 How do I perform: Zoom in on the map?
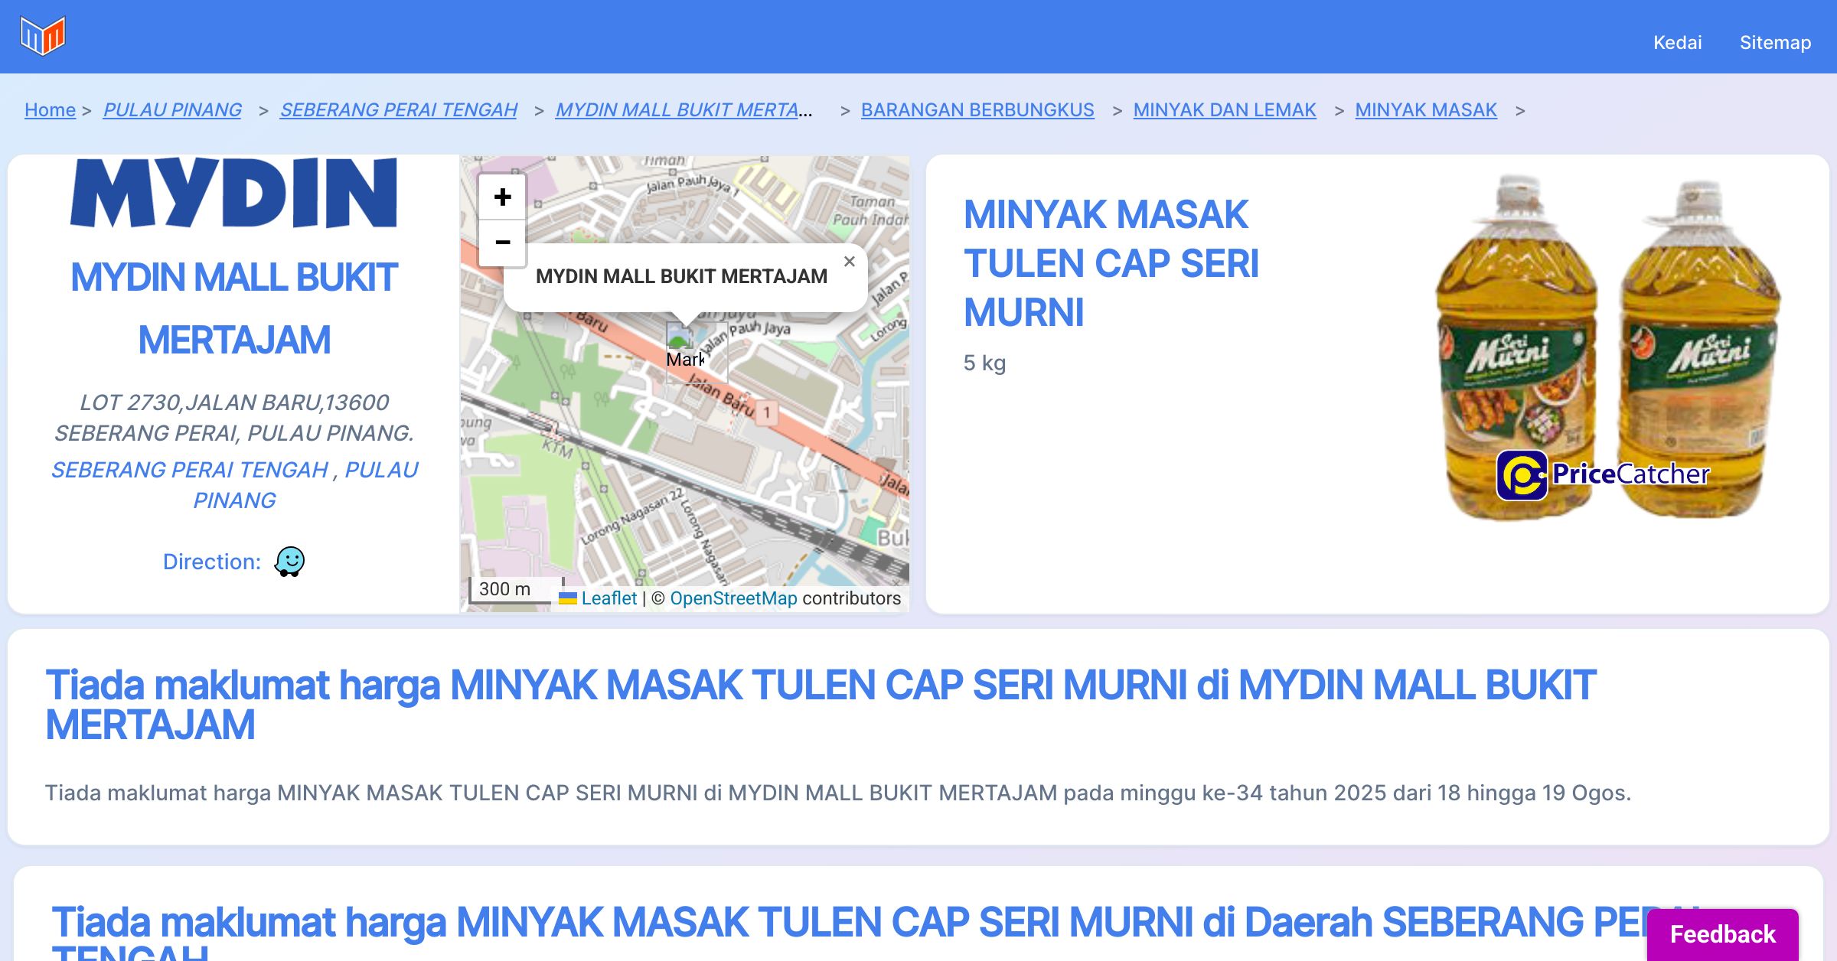502,197
